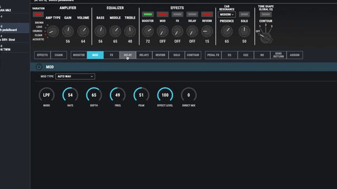Toggle the Reverb red effect button
Screen dimensions: 337x189
(207, 14)
